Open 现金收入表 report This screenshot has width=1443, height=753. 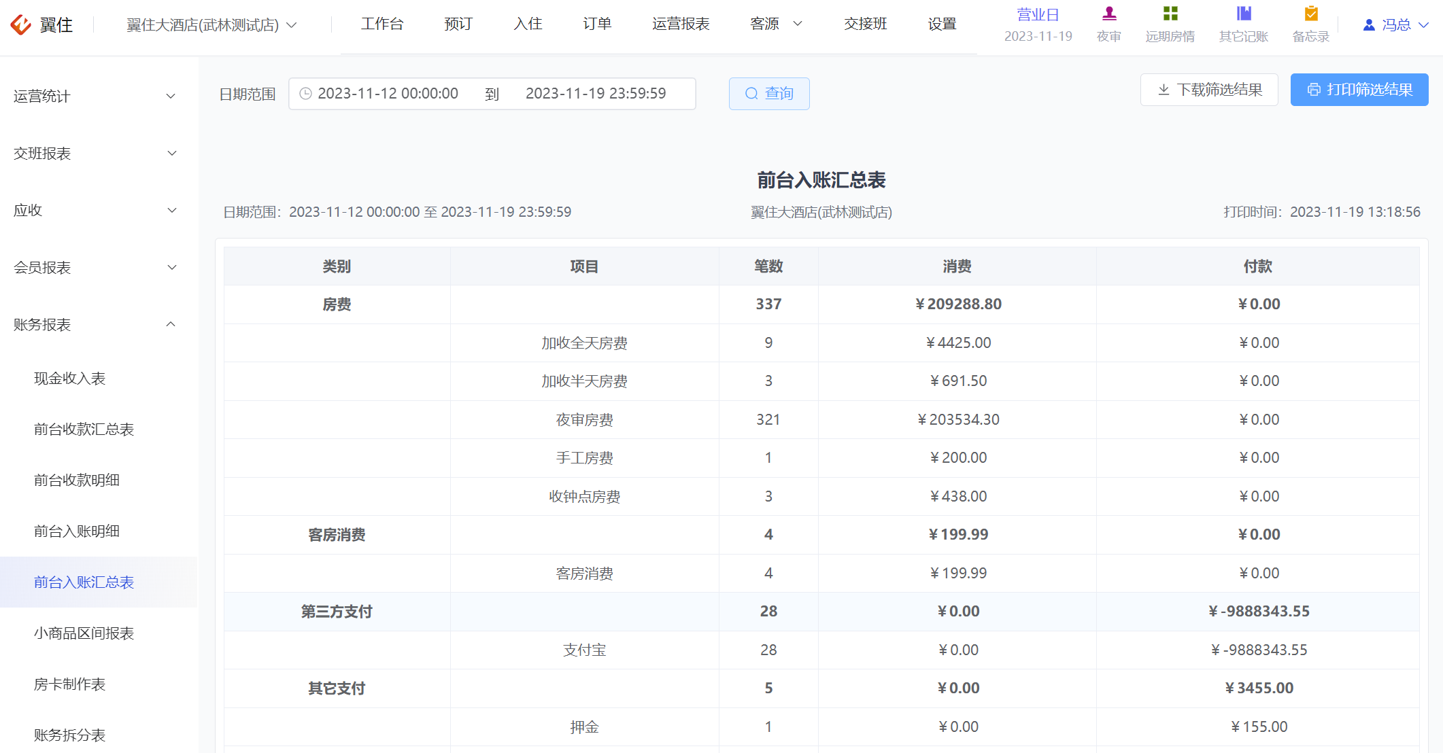pyautogui.click(x=99, y=379)
